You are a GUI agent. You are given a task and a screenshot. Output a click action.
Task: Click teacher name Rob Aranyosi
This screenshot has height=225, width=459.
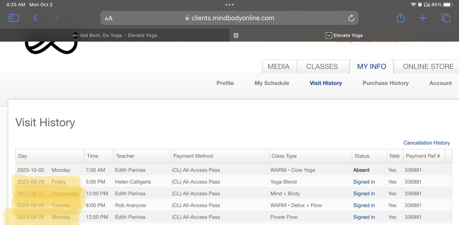pyautogui.click(x=130, y=205)
